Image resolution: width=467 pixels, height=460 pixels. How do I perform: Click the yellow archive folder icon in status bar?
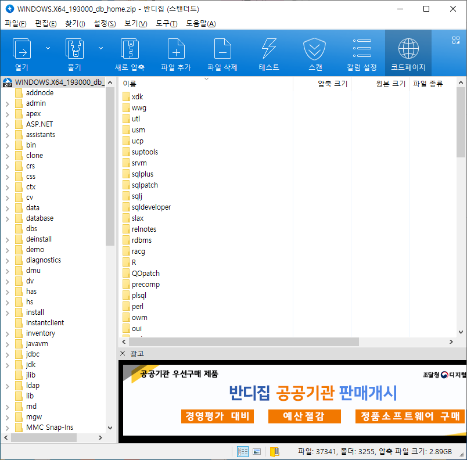pyautogui.click(x=274, y=452)
